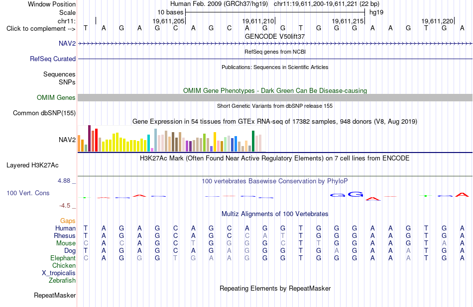Open the NAV2 gene label in GENCODE track
This screenshot has width=473, height=307.
pyautogui.click(x=67, y=43)
